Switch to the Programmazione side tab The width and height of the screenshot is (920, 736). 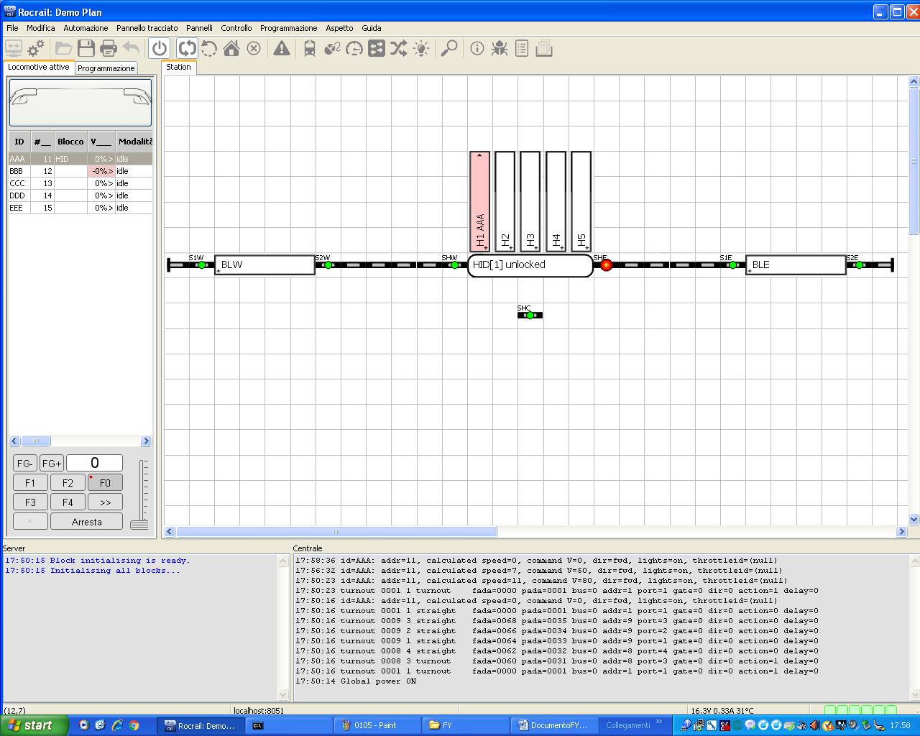[106, 68]
